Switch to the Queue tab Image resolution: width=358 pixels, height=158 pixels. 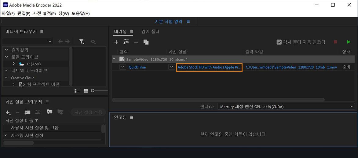click(120, 31)
